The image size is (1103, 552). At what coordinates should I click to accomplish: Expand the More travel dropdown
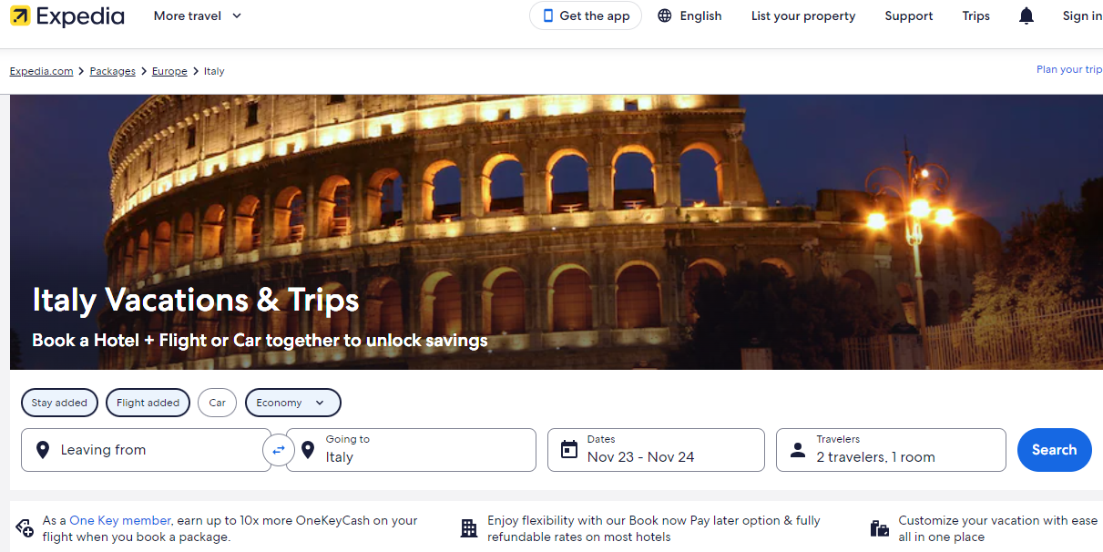[x=198, y=15]
